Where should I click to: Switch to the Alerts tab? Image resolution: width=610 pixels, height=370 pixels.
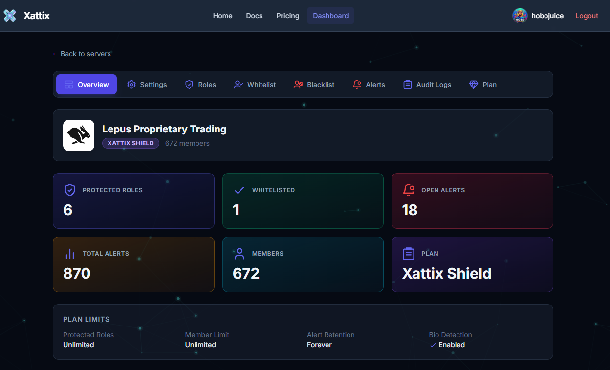pyautogui.click(x=369, y=85)
